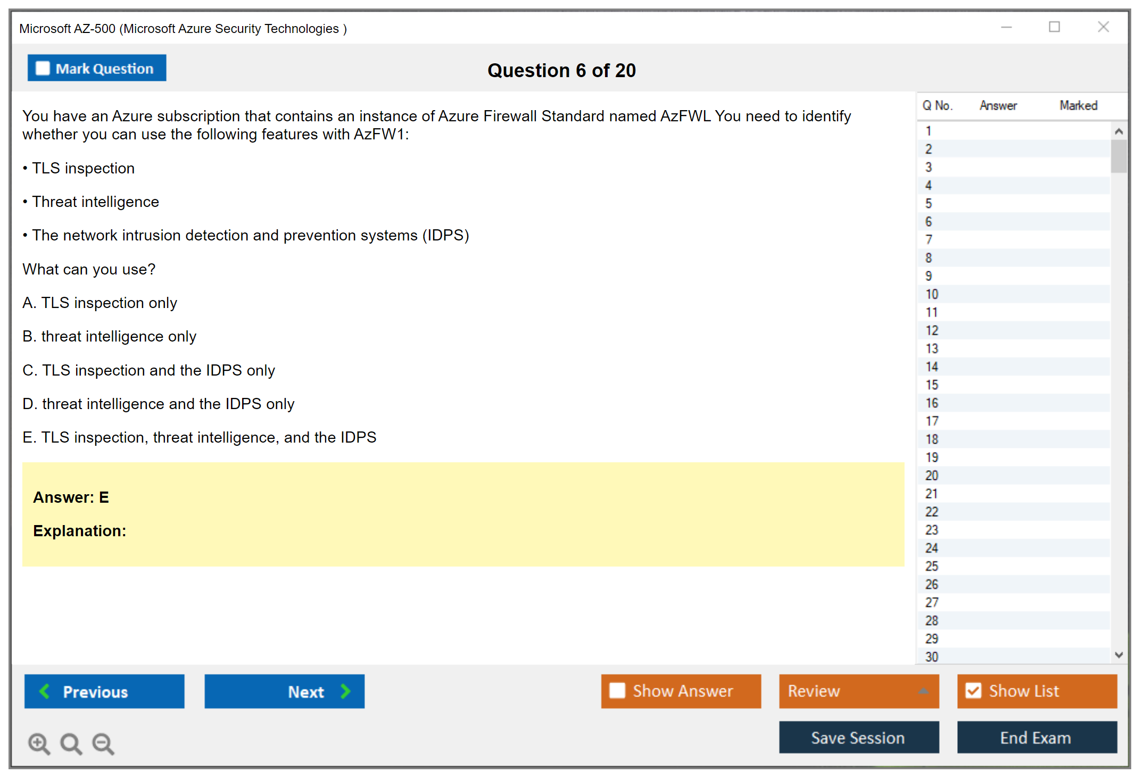Click the Answer column header
Screen dimensions: 1144x782
click(x=998, y=105)
